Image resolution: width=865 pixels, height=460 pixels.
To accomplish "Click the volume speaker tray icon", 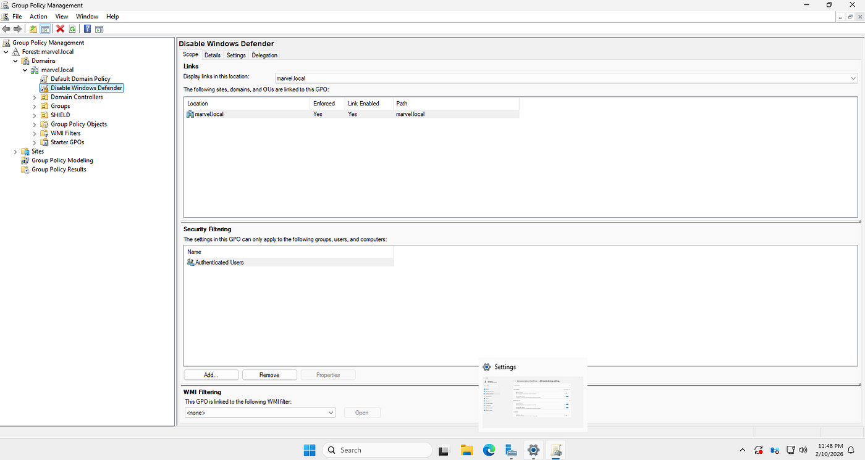I will point(803,450).
